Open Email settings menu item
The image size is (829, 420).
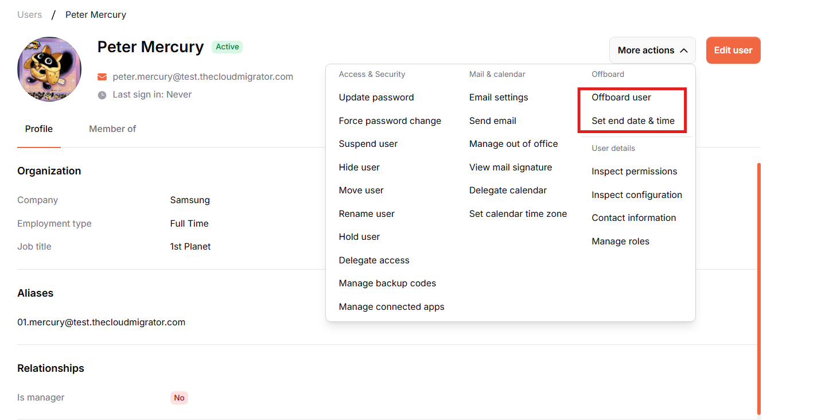click(x=499, y=98)
